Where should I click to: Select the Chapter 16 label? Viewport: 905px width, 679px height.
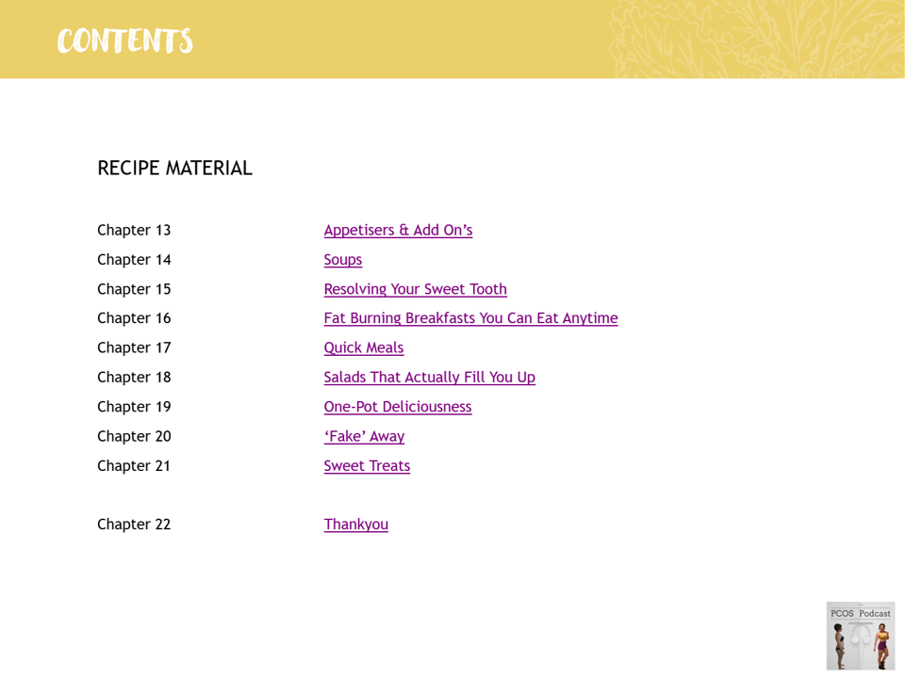[134, 318]
